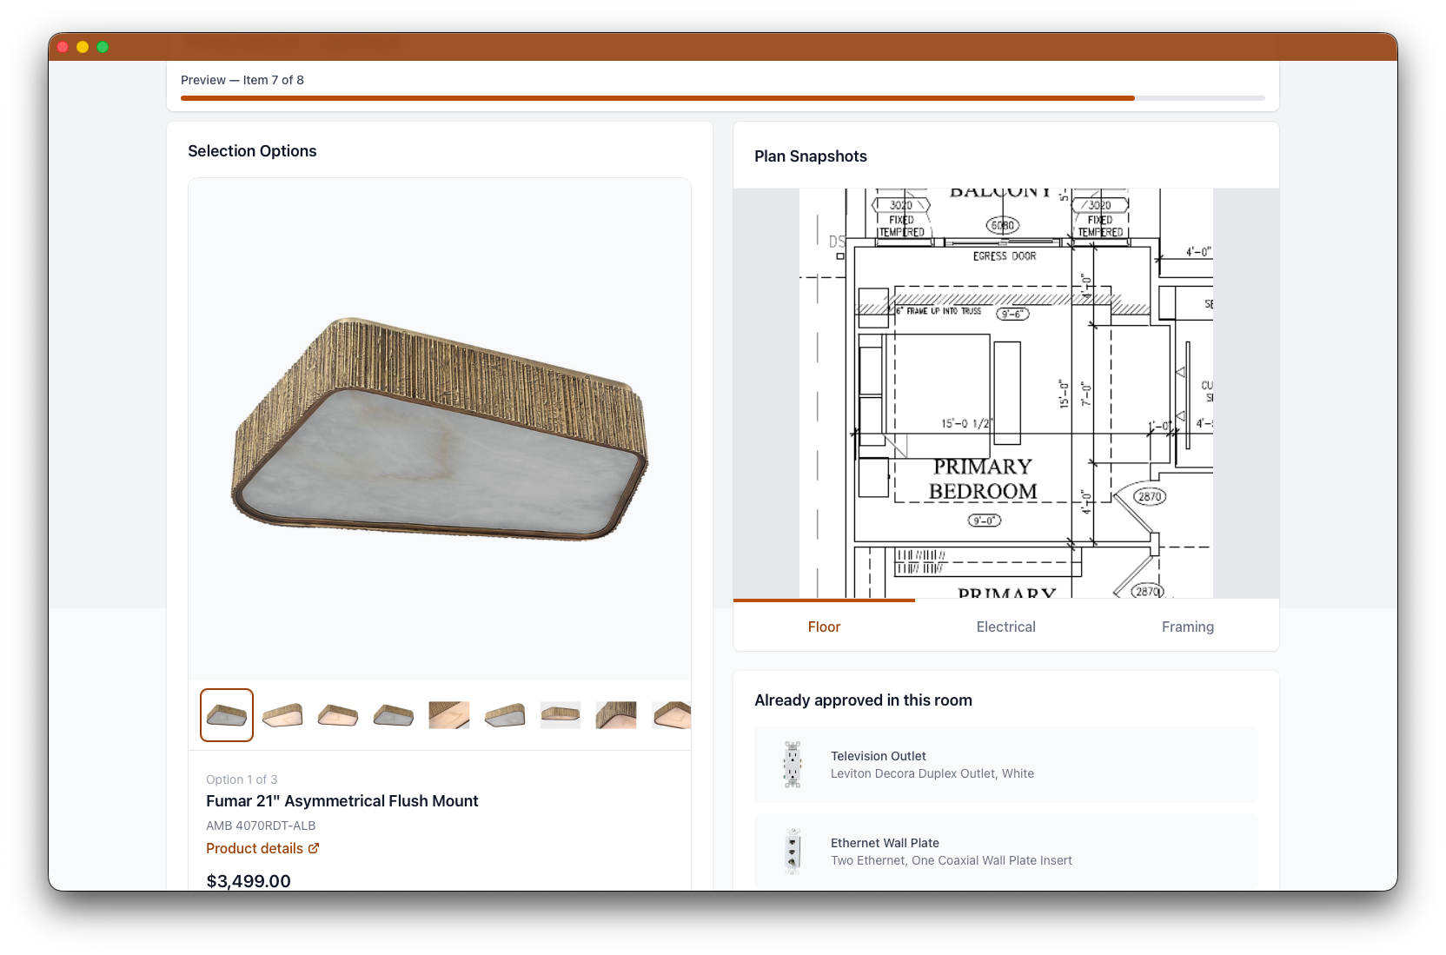This screenshot has width=1446, height=955.
Task: Select the third flush mount thumbnail
Action: (x=338, y=715)
